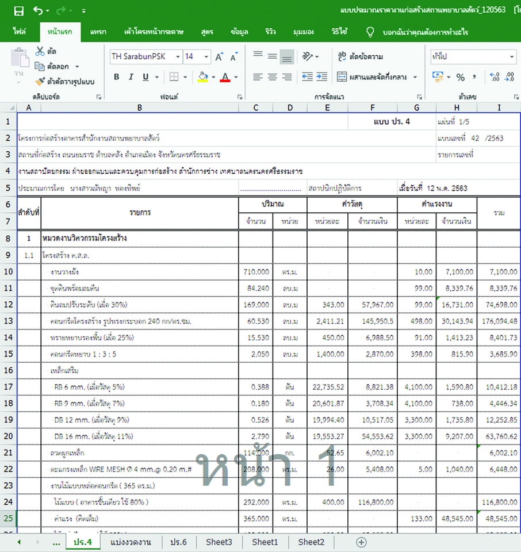Click the Paste clipboard icon
Viewport: 521px width, 552px height.
(19, 58)
